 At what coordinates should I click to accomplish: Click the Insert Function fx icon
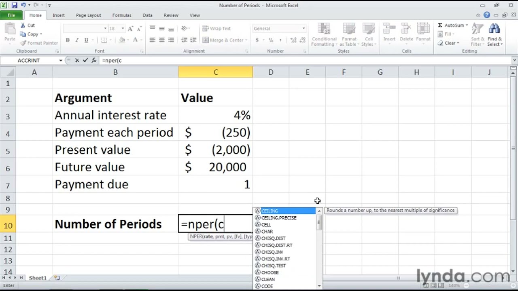coord(94,60)
